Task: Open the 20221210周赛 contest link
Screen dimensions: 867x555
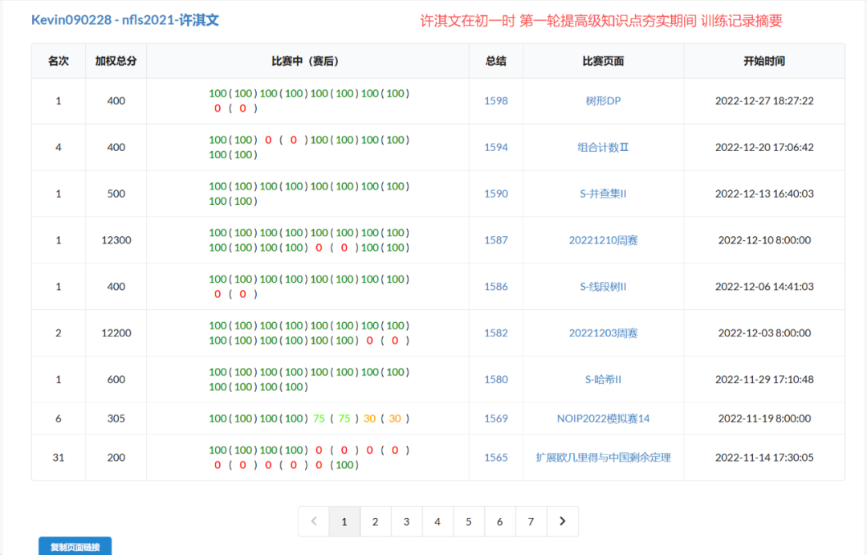Action: [x=603, y=240]
